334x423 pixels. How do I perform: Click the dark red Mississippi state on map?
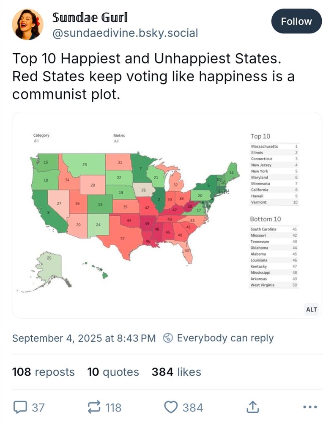(157, 230)
